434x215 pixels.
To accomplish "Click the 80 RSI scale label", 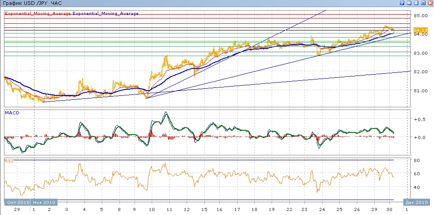I will click(417, 161).
